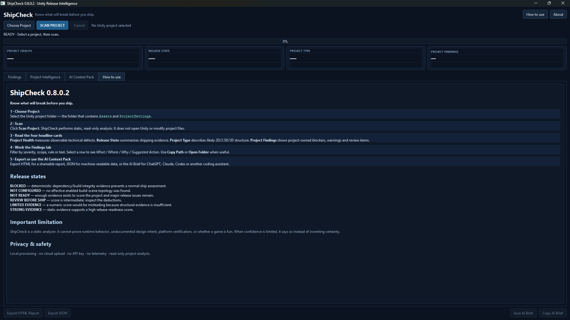The image size is (570, 320).
Task: Click the Save AI Brief button
Action: [x=523, y=313]
